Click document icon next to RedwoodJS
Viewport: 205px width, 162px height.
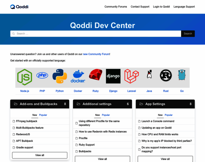coord(14,134)
